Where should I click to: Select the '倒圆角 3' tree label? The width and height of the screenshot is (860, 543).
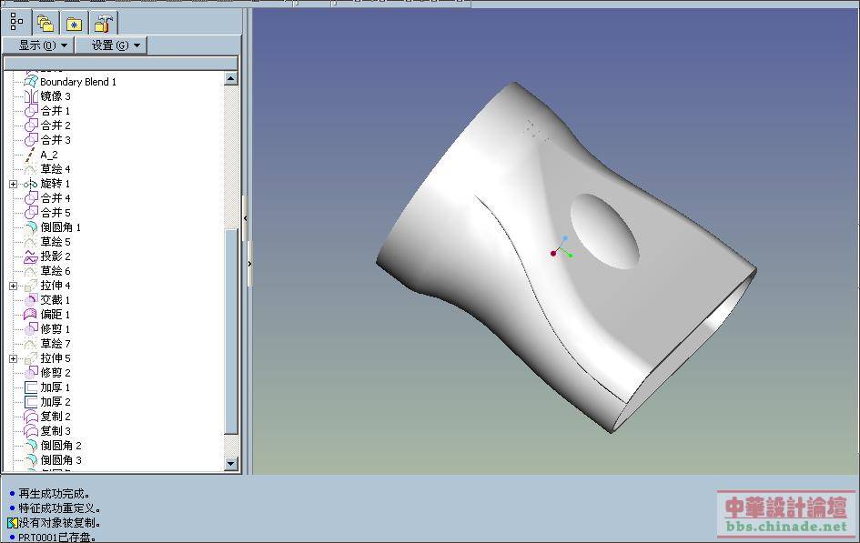[61, 459]
